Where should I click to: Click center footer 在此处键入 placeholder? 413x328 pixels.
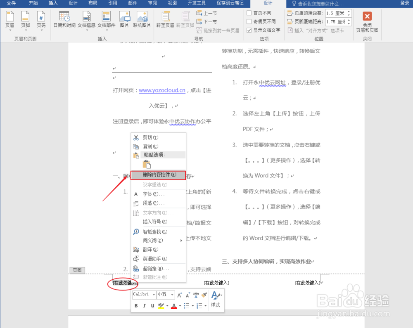pyautogui.click(x=216, y=283)
